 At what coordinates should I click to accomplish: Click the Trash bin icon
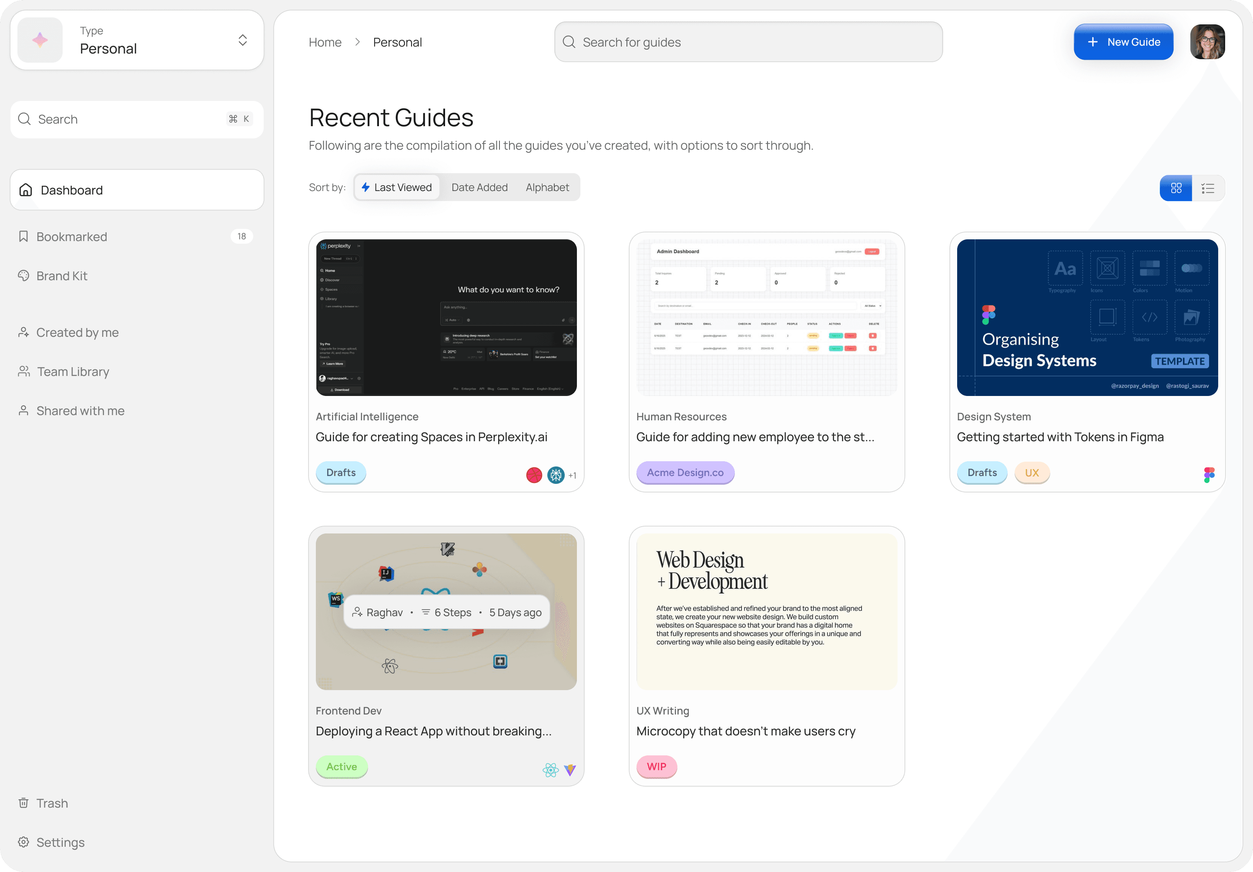(x=23, y=803)
